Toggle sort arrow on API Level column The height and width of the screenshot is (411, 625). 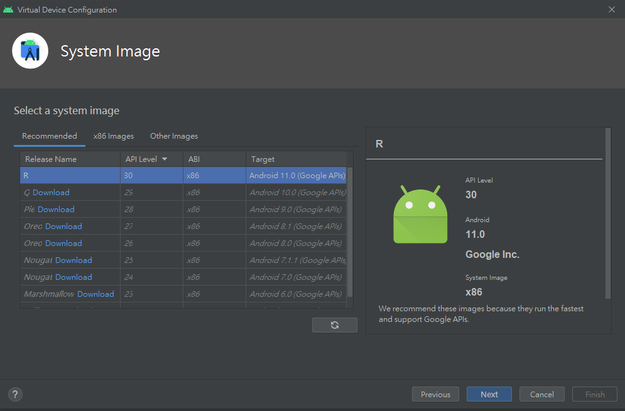pyautogui.click(x=164, y=159)
